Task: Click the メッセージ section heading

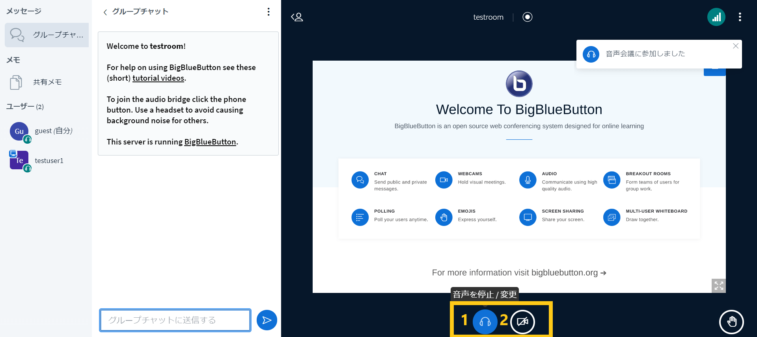Action: click(x=24, y=11)
